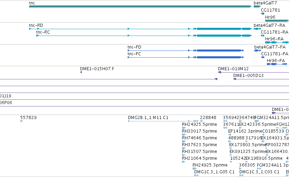This screenshot has width=289, height=177.
Task: Select the arrow glyph under 228848
Action: (x=201, y=121)
